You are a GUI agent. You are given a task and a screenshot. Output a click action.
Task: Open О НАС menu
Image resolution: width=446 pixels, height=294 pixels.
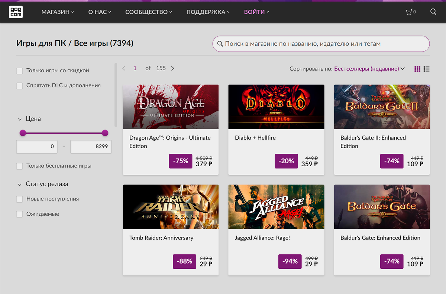pos(100,12)
